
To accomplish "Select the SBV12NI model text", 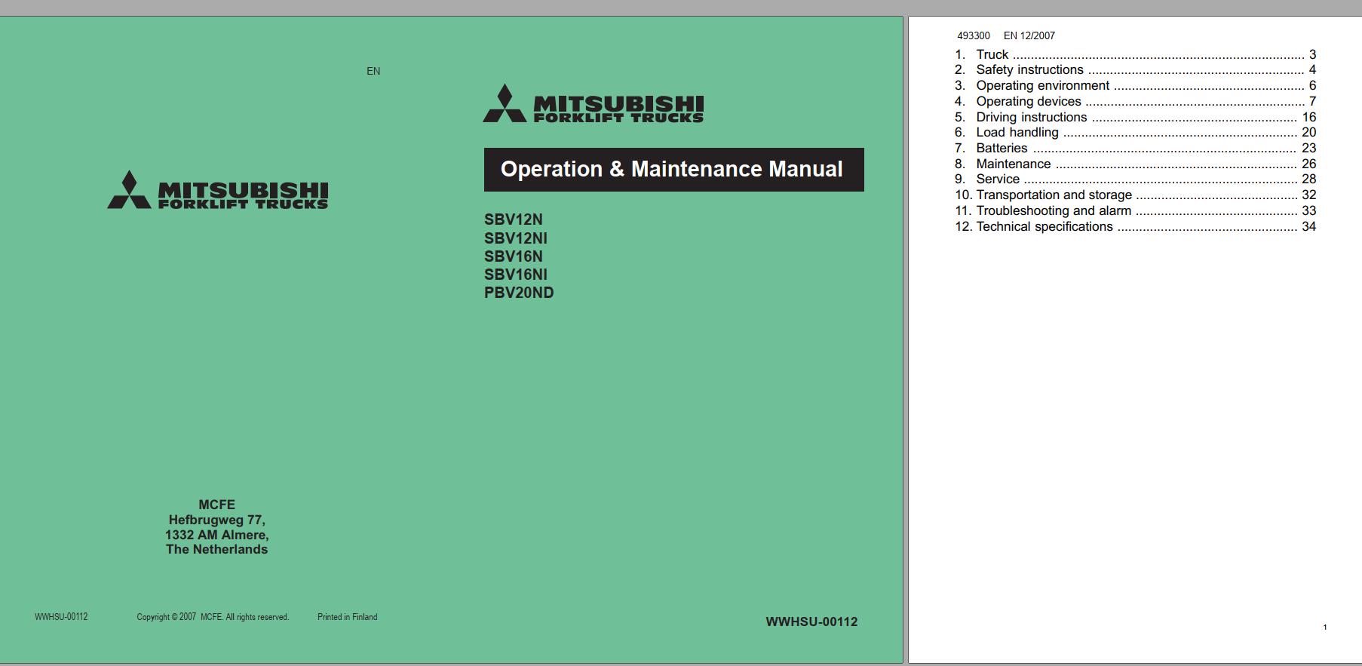I will (x=515, y=238).
